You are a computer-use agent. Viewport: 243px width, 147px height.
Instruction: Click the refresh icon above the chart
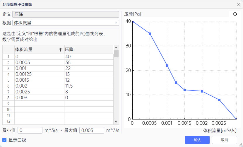[235, 14]
